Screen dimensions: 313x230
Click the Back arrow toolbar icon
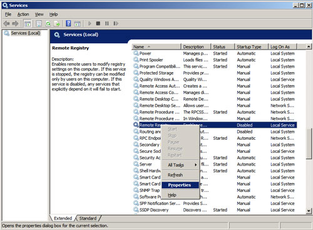pos(7,23)
